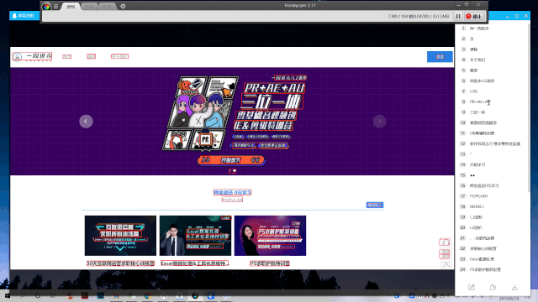
Task: Advance the banner with the right arrow
Action: pyautogui.click(x=379, y=121)
